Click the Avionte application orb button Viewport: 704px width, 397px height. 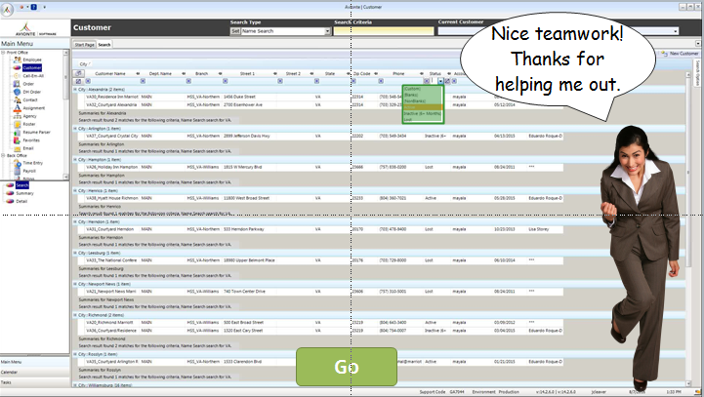(x=7, y=10)
